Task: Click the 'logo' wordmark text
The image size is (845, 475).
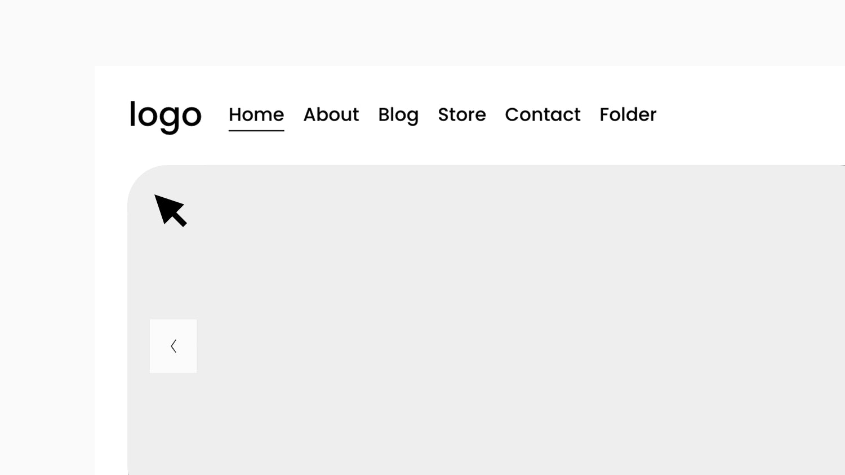Action: (x=165, y=116)
